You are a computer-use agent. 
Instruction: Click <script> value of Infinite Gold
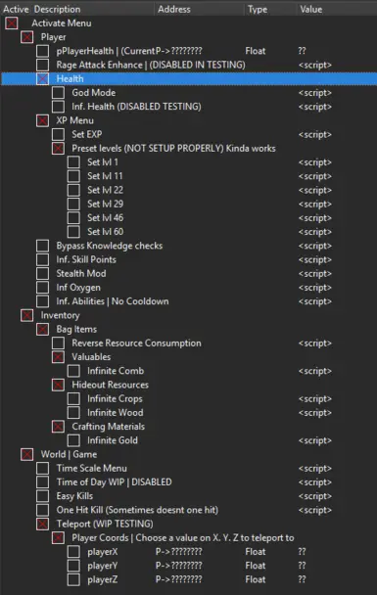(x=314, y=440)
